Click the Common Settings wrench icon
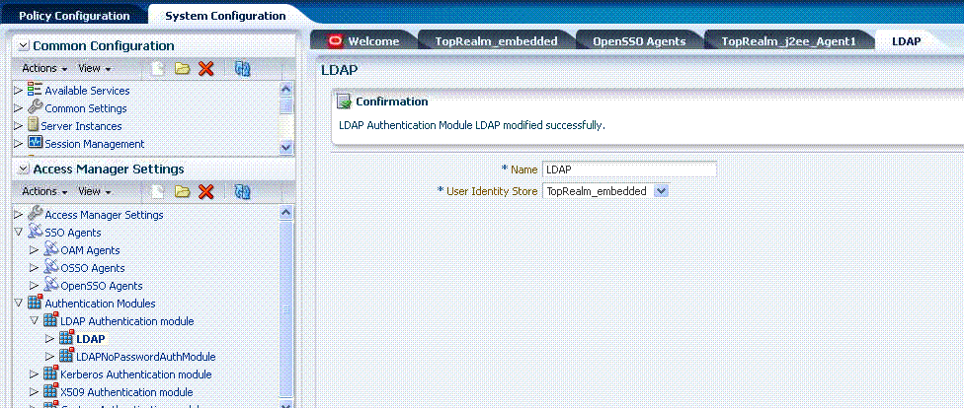The width and height of the screenshot is (964, 408). pyautogui.click(x=35, y=107)
